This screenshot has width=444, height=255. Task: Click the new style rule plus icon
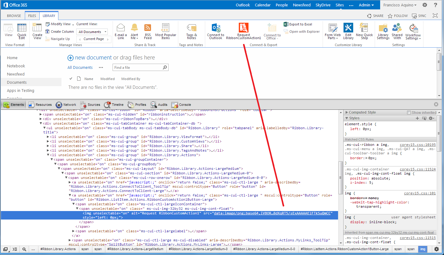click(x=417, y=118)
